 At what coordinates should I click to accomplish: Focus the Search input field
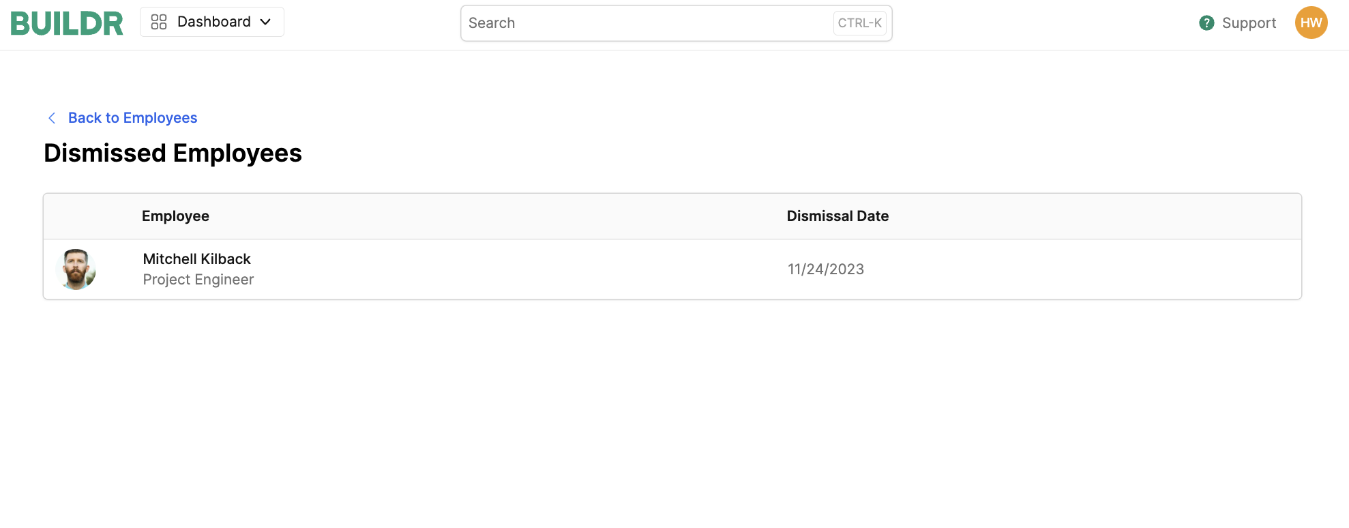676,23
